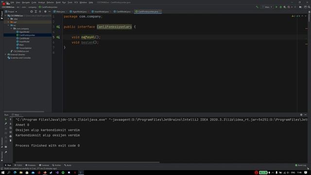
Task: Click implementations gutter icon on interface line
Action: coord(58,27)
